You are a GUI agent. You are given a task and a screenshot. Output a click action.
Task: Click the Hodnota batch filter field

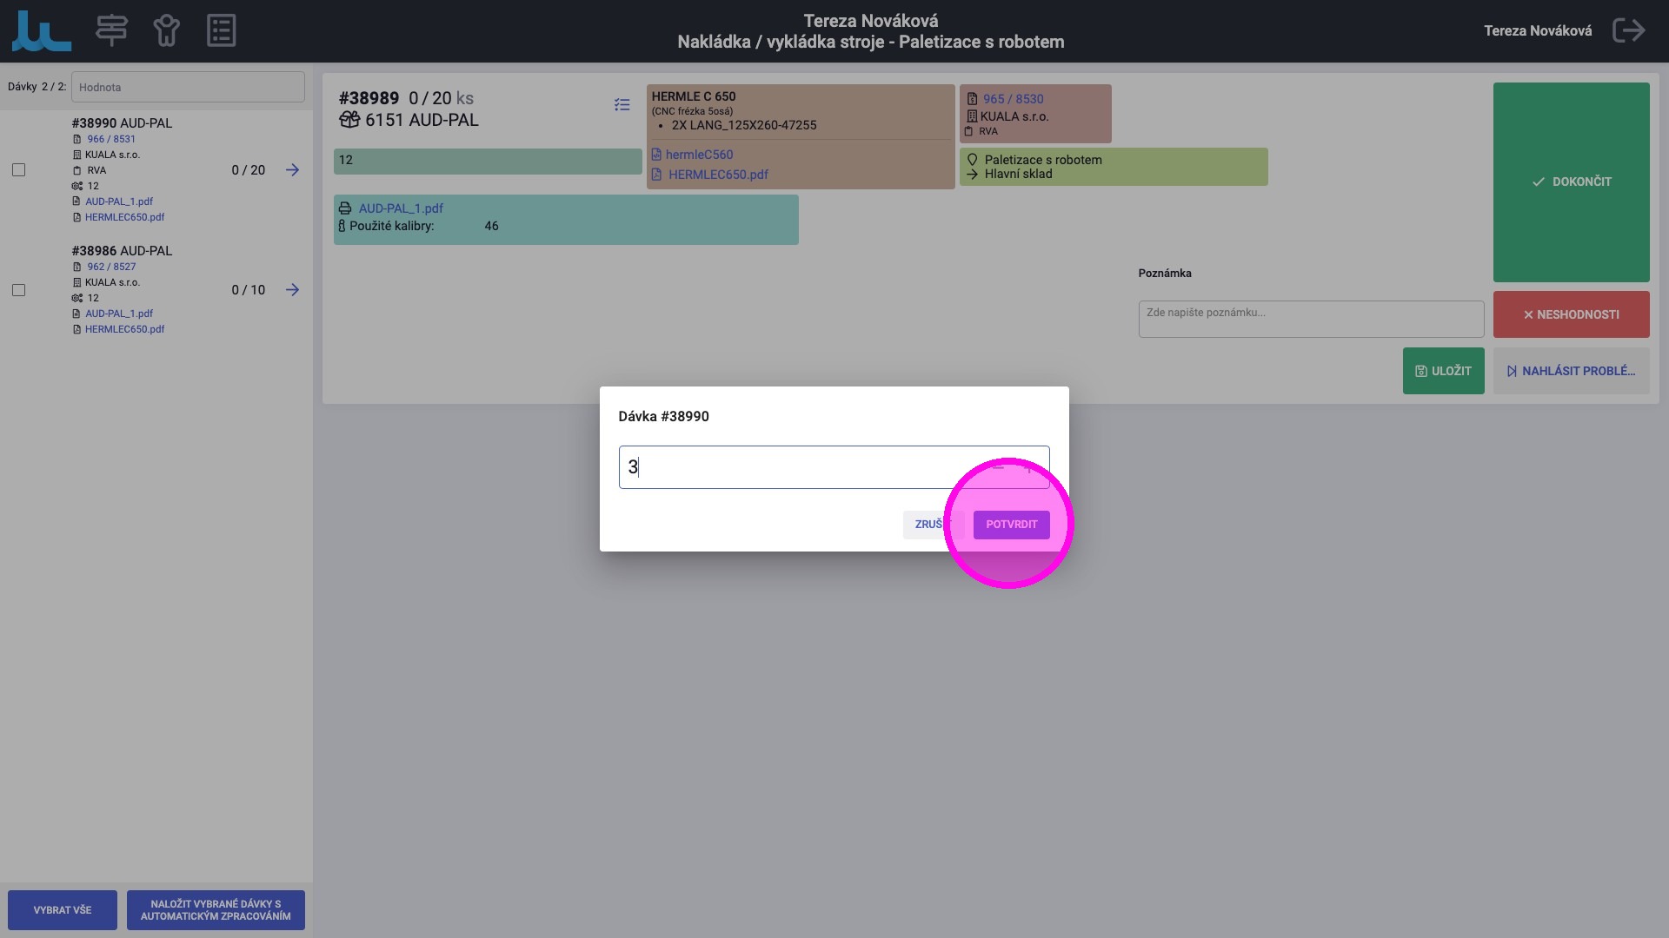click(188, 87)
